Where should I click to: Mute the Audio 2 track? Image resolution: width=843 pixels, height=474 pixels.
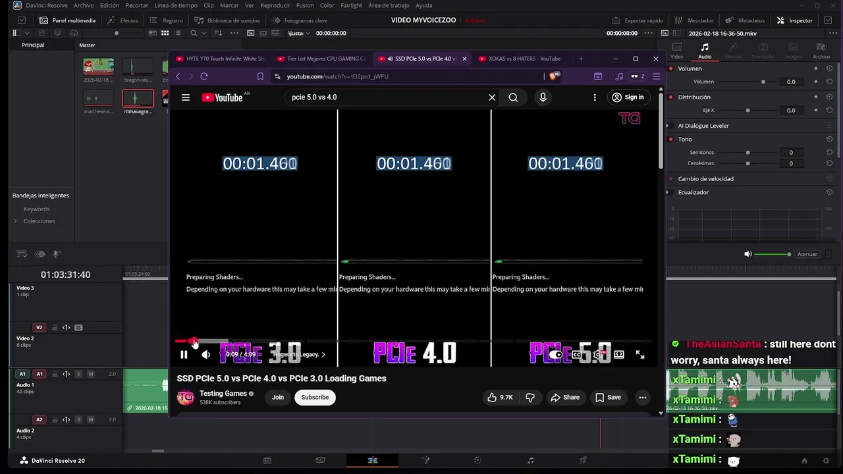click(x=90, y=419)
